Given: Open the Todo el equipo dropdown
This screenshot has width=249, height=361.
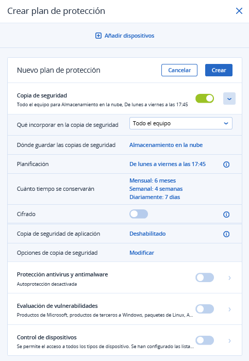Looking at the screenshot, I should tap(181, 123).
